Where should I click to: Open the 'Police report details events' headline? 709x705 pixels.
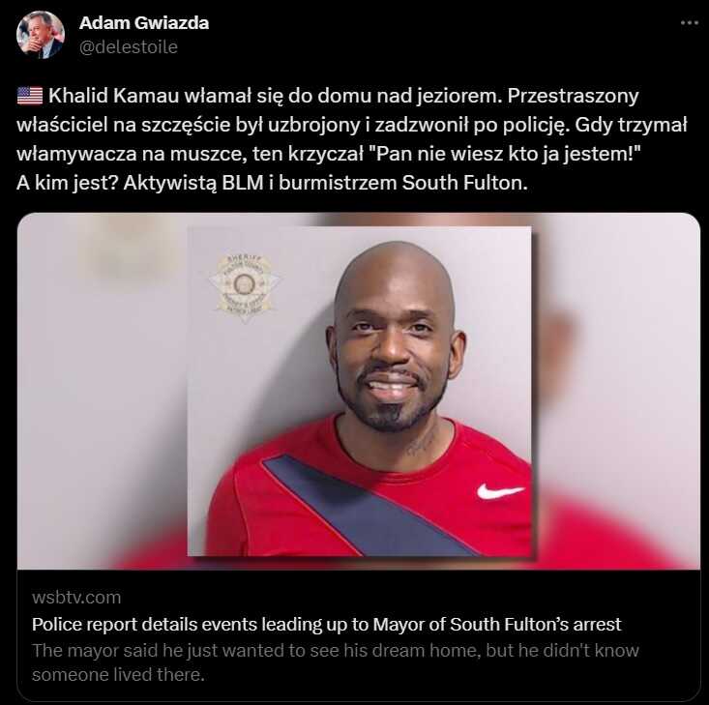click(x=327, y=624)
